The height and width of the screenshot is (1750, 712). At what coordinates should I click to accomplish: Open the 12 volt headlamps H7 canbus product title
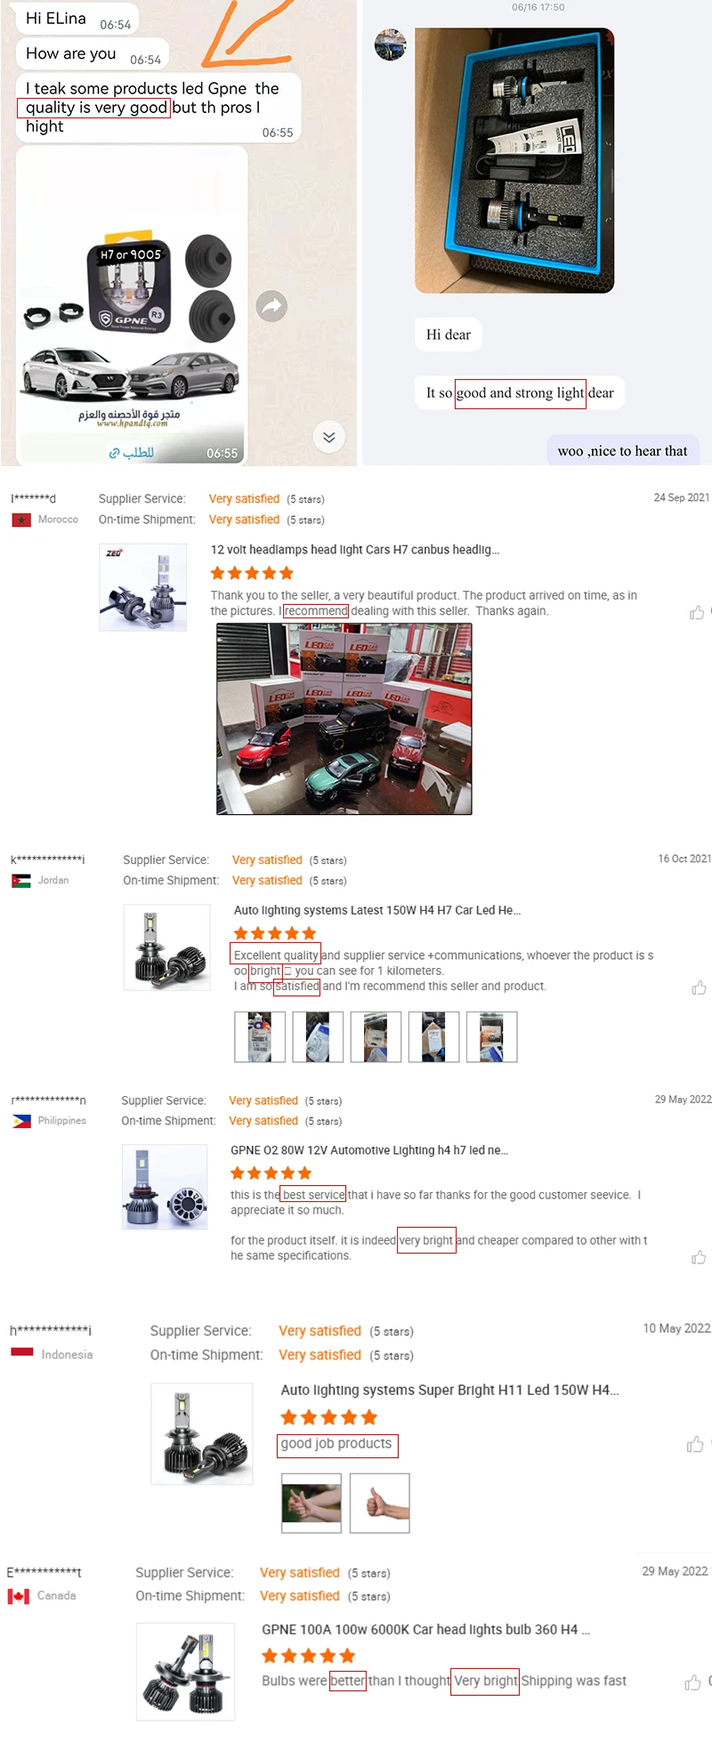click(355, 550)
